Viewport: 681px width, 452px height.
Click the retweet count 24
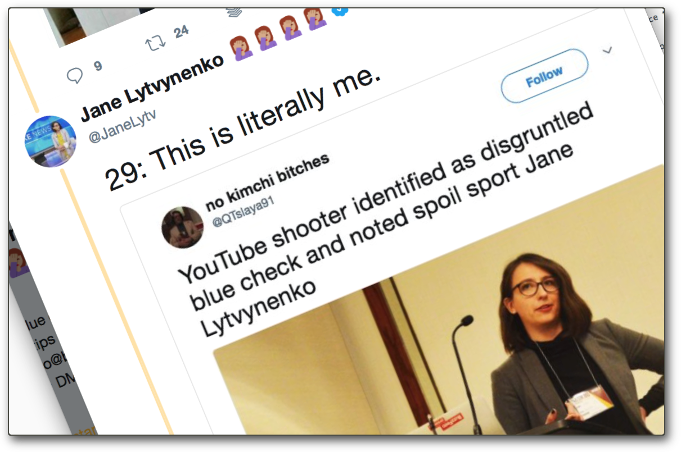click(x=181, y=32)
